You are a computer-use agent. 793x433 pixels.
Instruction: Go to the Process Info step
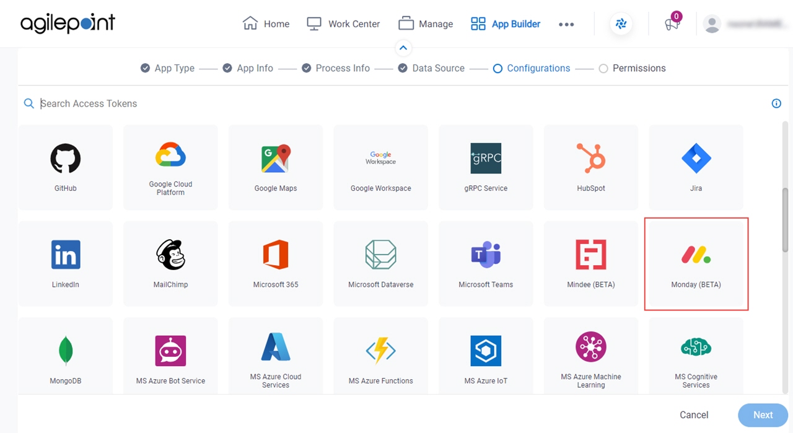click(x=335, y=68)
